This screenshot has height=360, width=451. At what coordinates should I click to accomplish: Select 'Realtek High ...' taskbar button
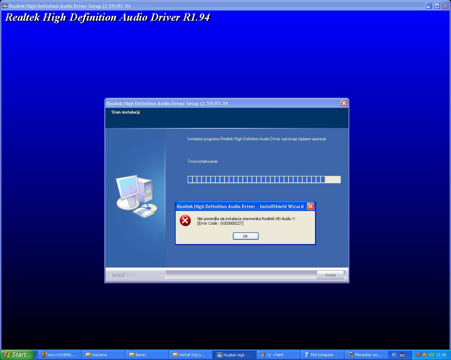coord(235,355)
